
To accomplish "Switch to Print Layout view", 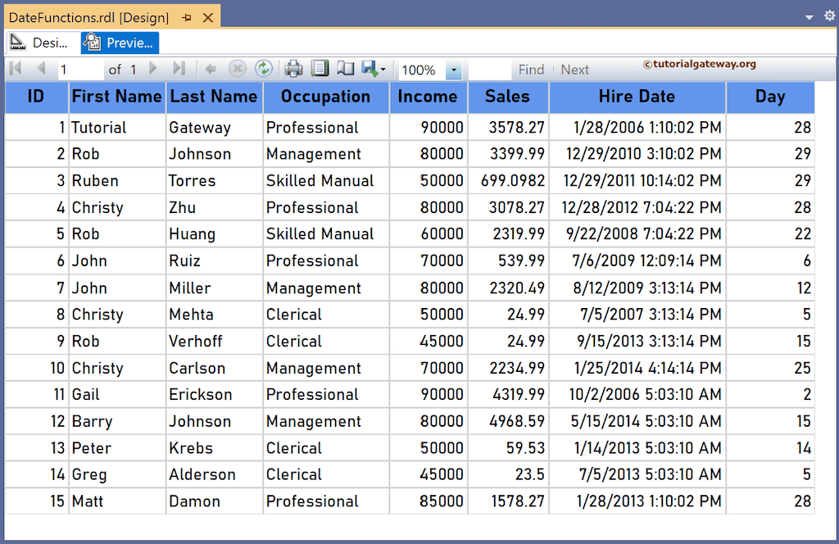I will pos(320,70).
